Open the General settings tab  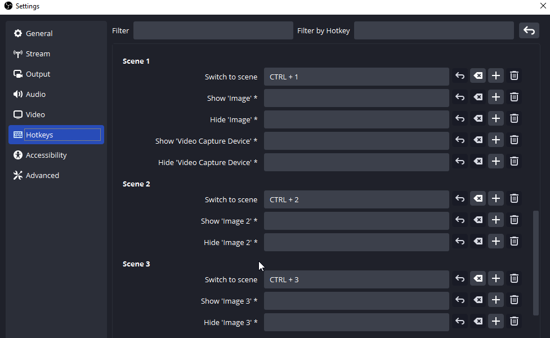39,34
